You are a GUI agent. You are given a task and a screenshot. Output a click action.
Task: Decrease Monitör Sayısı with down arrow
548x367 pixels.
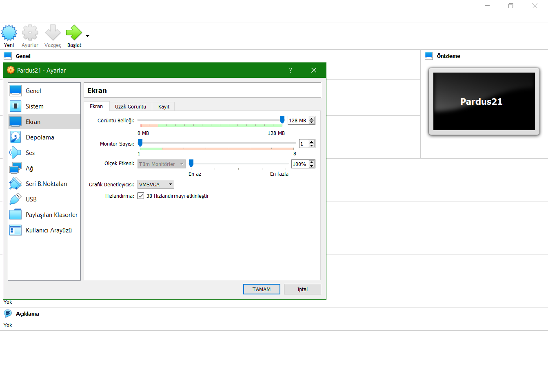pyautogui.click(x=312, y=146)
